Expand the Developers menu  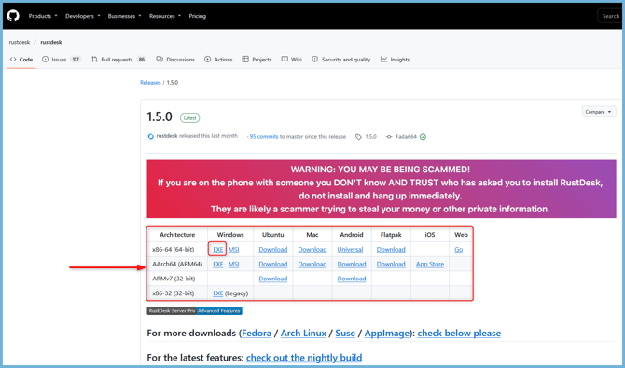82,16
